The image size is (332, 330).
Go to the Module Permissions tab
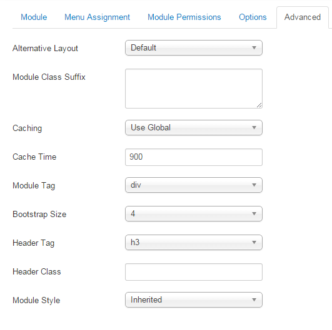pos(184,17)
